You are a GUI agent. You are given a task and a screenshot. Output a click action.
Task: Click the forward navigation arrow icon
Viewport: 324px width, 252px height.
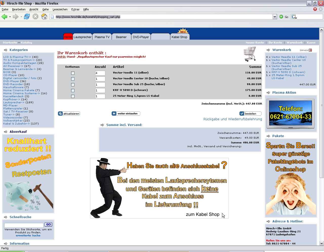16,17
